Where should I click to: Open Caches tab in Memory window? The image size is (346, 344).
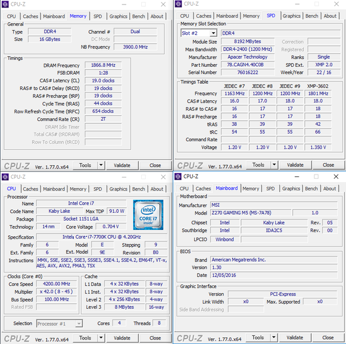click(31, 16)
